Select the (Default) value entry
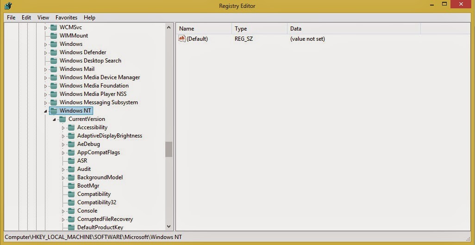Image resolution: width=475 pixels, height=245 pixels. click(x=197, y=39)
